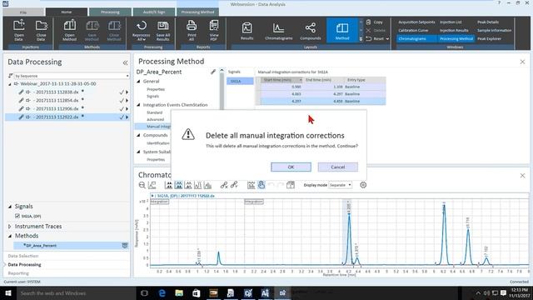Open the File tab
The height and width of the screenshot is (300, 533).
point(23,12)
